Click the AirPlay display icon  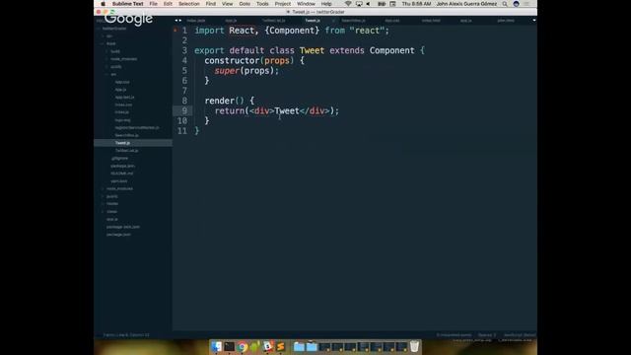(359, 4)
